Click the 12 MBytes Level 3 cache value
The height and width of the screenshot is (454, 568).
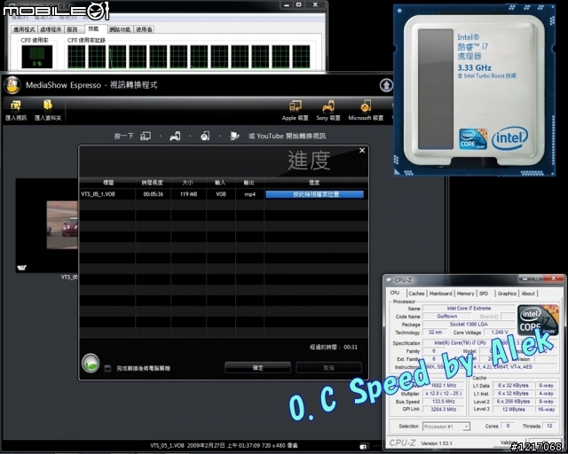pos(513,410)
